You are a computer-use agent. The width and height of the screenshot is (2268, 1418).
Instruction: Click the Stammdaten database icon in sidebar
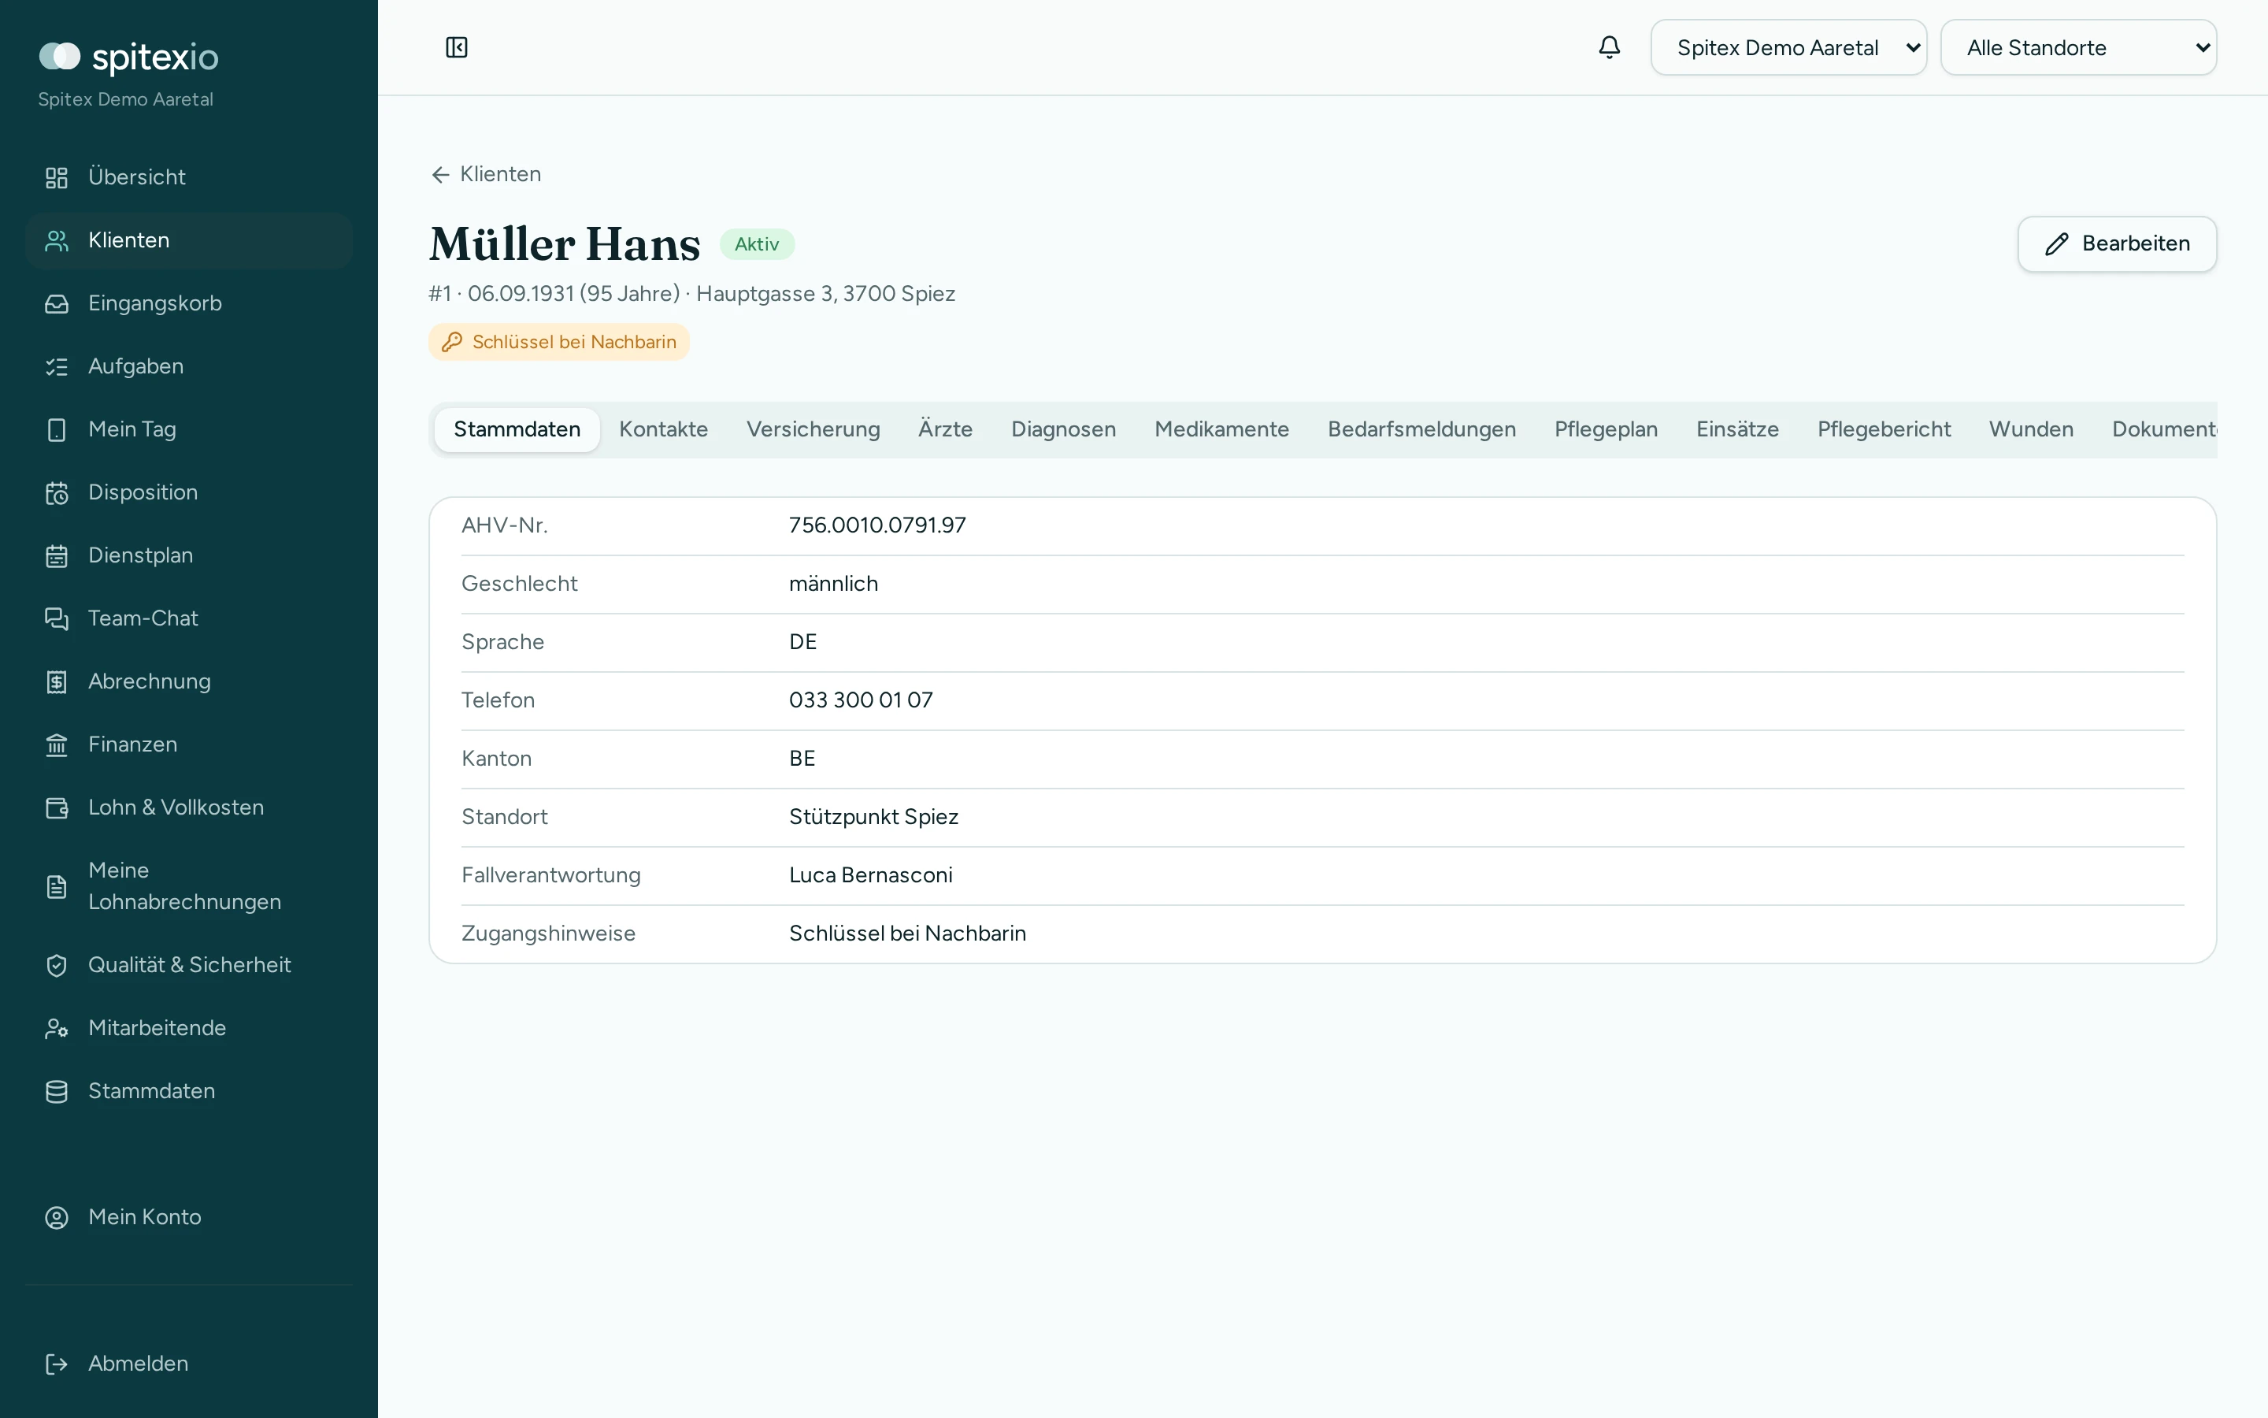tap(57, 1091)
